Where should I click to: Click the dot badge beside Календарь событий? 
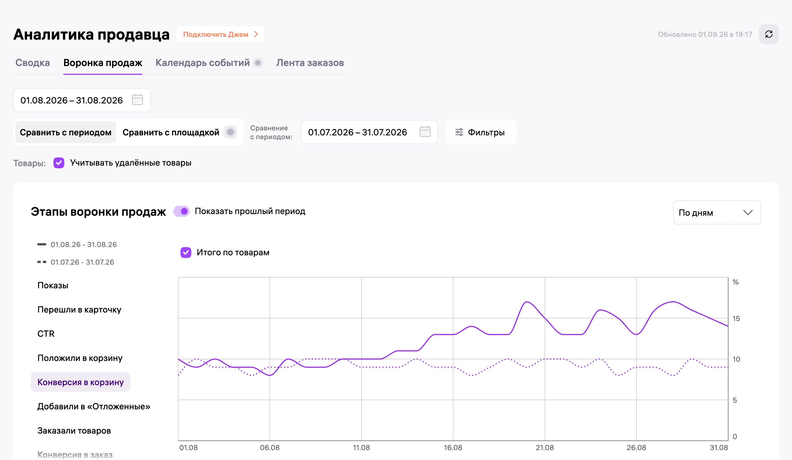(x=258, y=63)
